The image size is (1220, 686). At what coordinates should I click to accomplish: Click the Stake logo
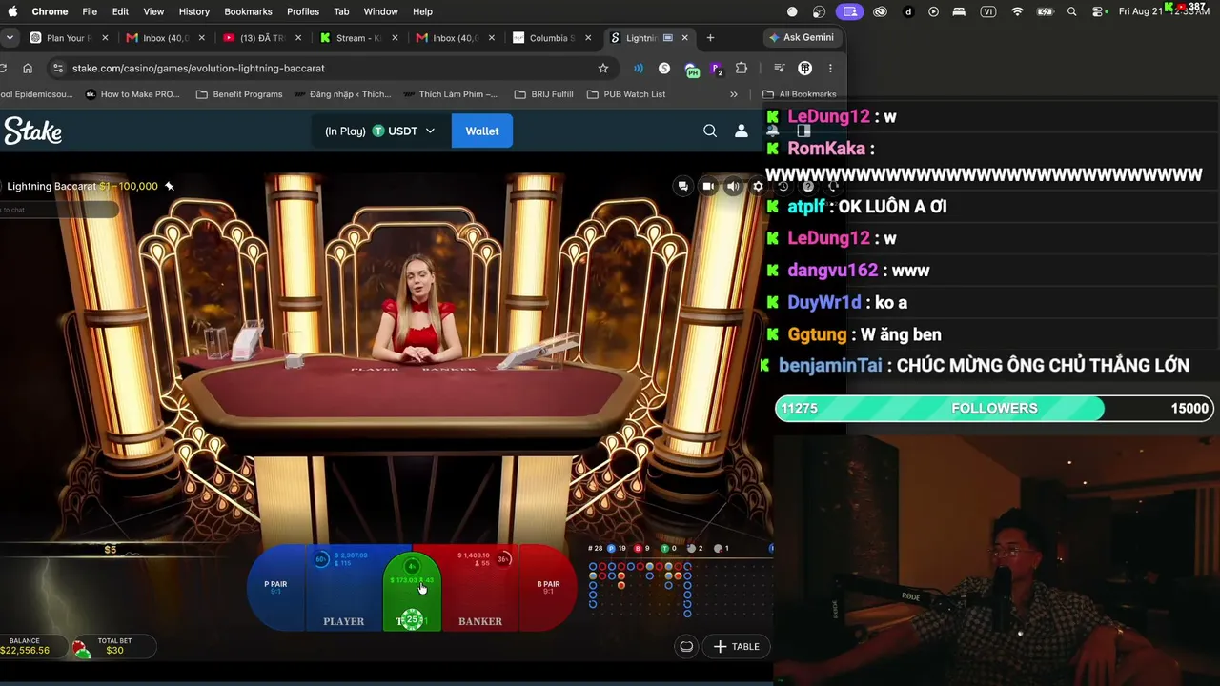[x=33, y=131]
